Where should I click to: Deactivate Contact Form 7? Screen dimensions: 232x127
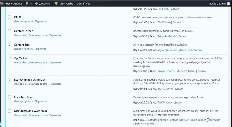(x=38, y=35)
